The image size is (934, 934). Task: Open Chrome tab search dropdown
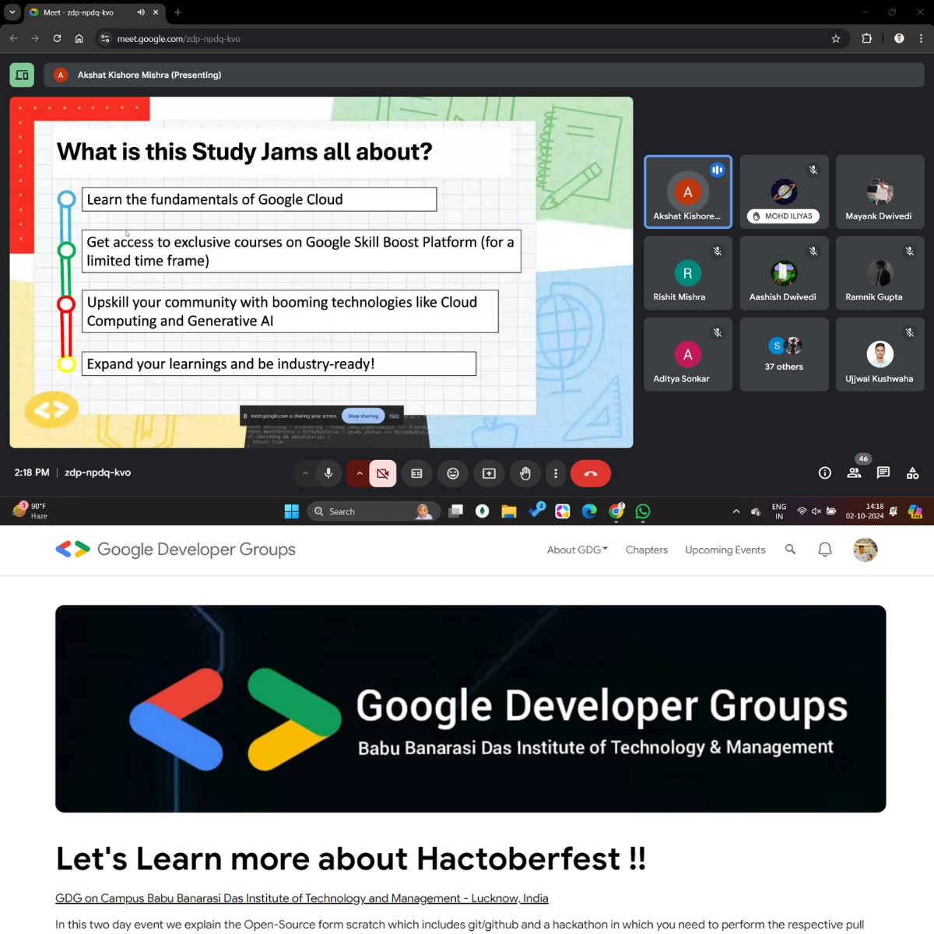12,12
